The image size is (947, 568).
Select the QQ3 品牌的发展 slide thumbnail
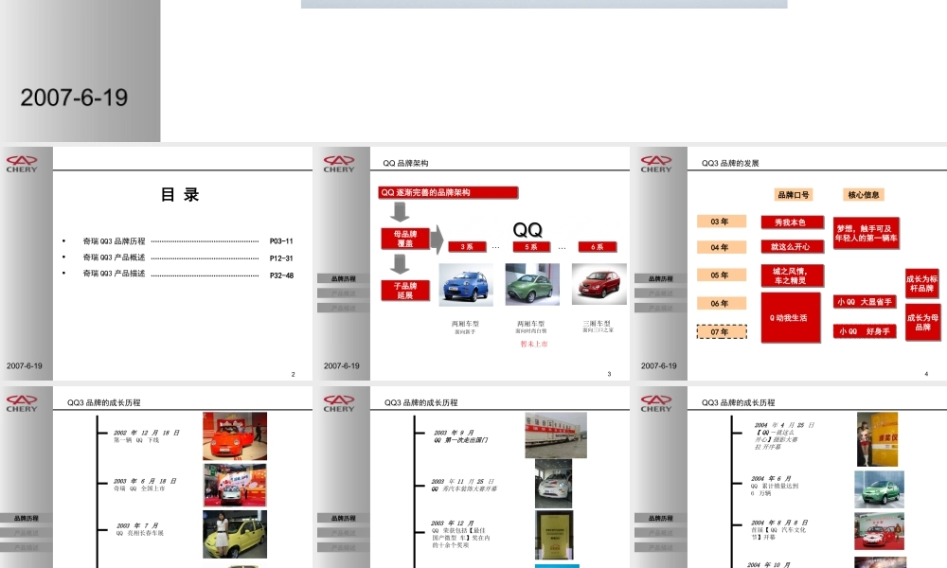[790, 263]
